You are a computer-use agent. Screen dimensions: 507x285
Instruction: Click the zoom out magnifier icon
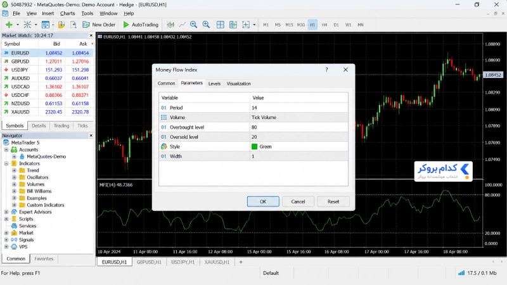coord(206,25)
